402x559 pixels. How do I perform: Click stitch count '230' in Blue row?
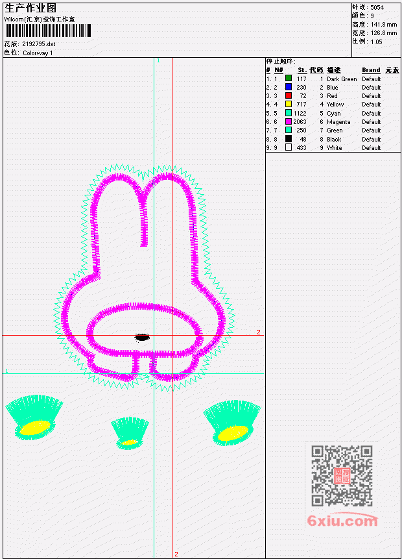(301, 88)
